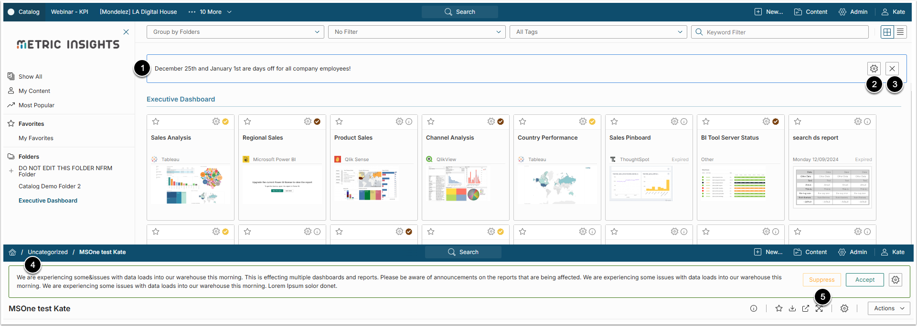Click the Keyword Filter input field
The height and width of the screenshot is (326, 917).
coord(783,32)
